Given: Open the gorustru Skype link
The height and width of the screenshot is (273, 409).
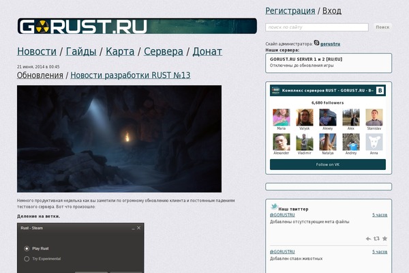Looking at the screenshot, I should pos(330,44).
